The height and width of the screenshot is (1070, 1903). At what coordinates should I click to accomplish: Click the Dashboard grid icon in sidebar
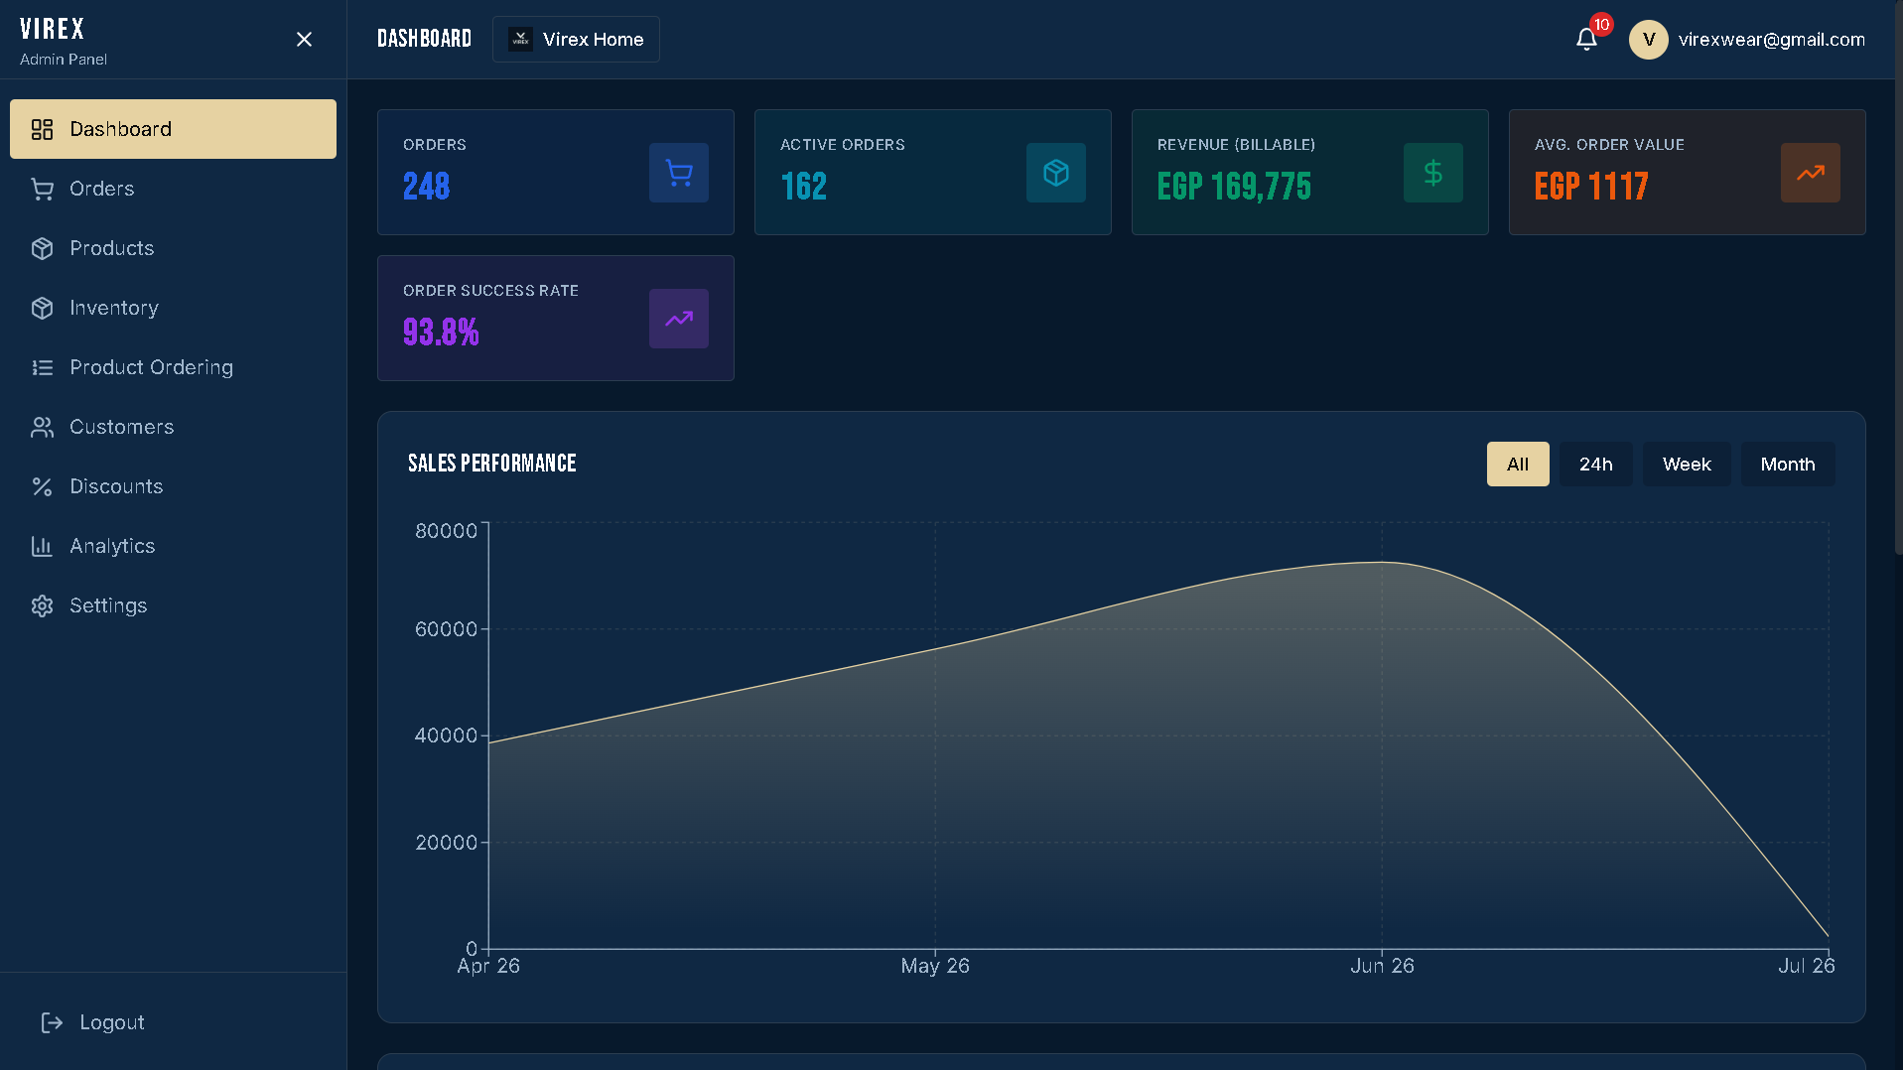tap(42, 129)
